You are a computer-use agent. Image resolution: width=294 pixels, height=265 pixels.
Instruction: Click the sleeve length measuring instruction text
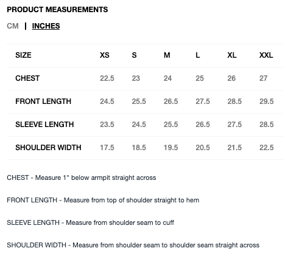(90, 222)
